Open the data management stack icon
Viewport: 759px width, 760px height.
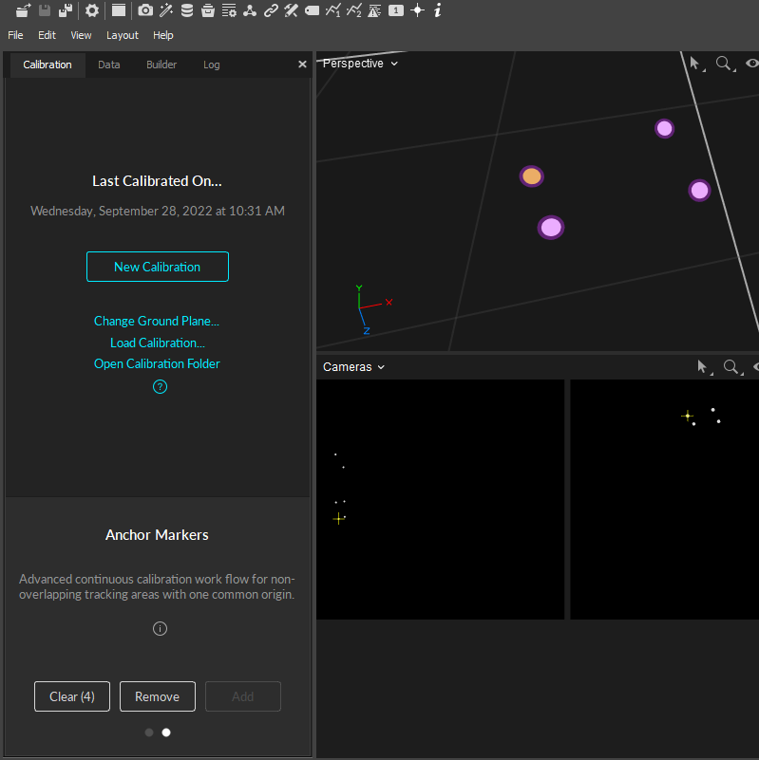coord(186,10)
